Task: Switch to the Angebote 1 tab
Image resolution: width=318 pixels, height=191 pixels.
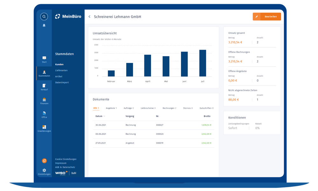Action: 111,108
